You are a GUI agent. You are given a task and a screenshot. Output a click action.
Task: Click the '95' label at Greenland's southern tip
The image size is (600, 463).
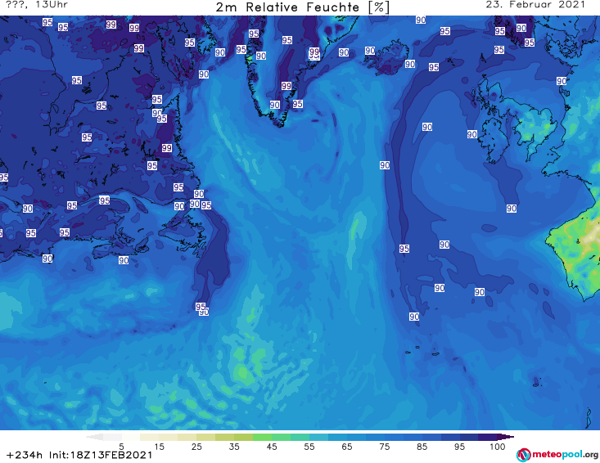[297, 104]
